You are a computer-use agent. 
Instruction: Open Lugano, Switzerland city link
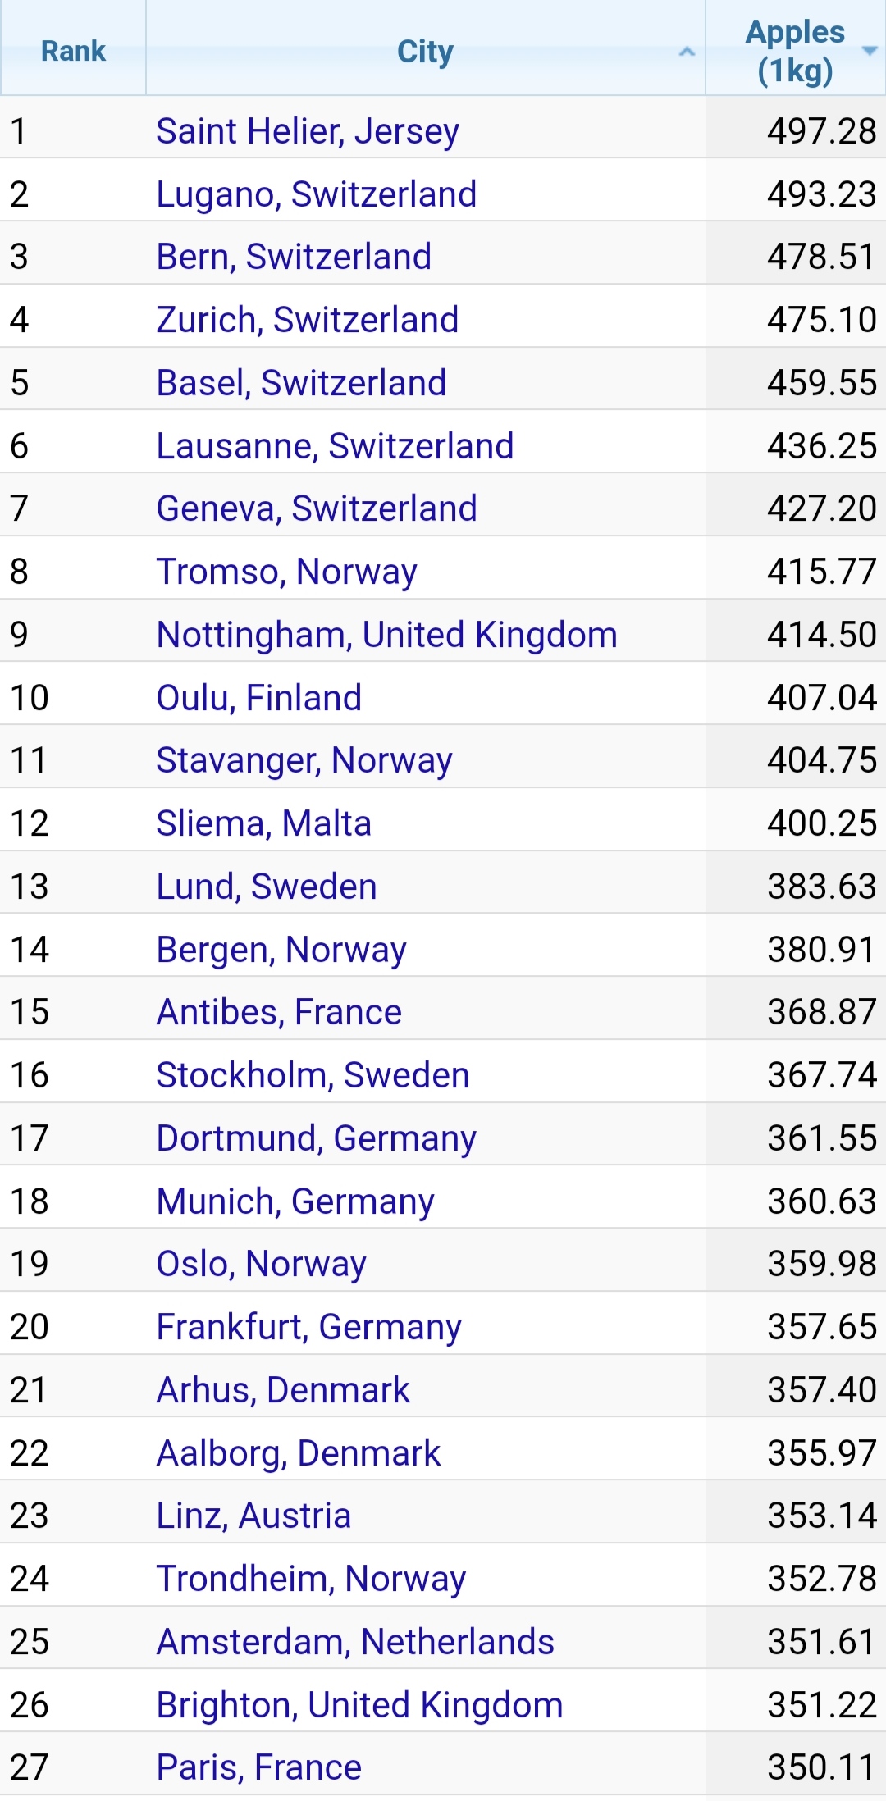(317, 194)
